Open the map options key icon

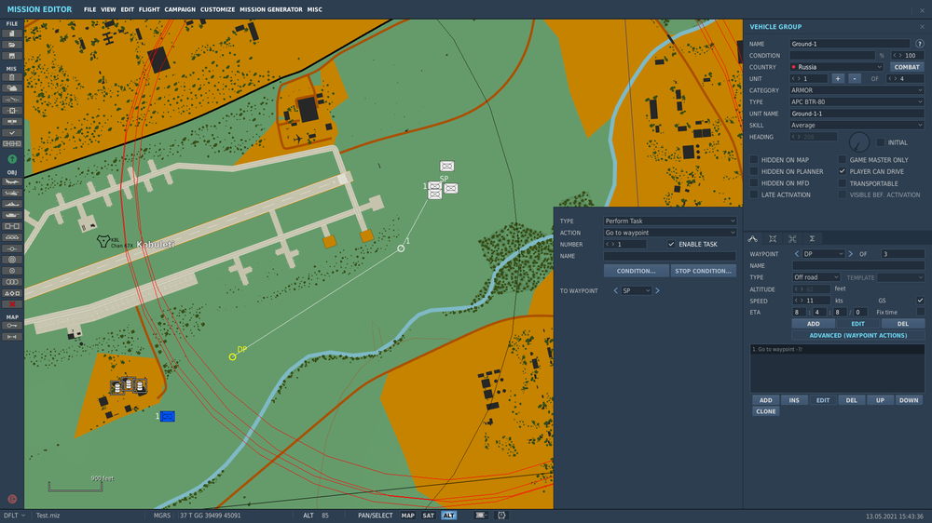tap(12, 326)
